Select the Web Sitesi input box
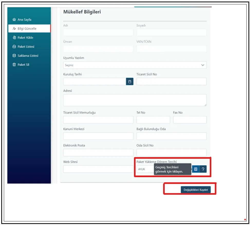Image resolution: width=250 pixels, height=225 pixels. click(x=98, y=169)
